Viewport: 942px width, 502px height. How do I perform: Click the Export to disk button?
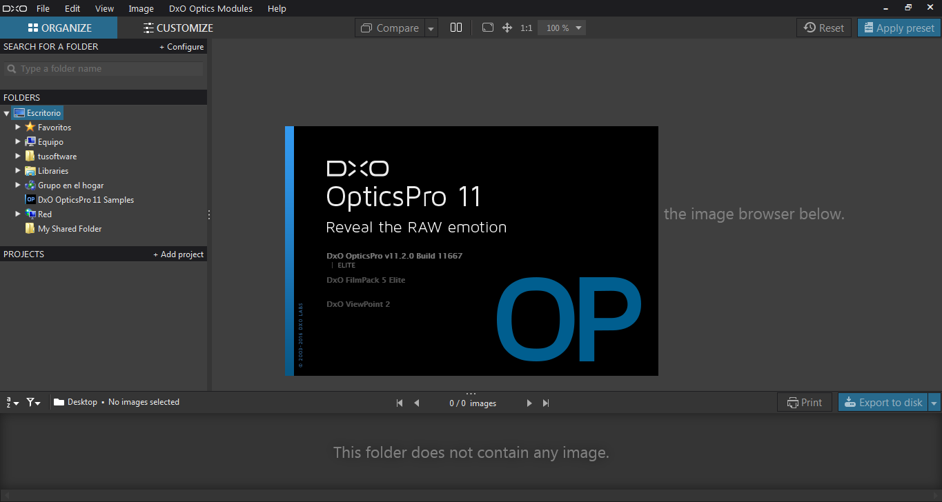[883, 403]
